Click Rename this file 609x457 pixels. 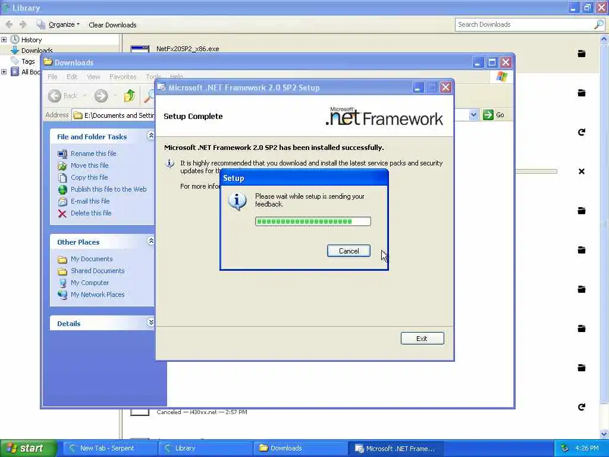click(93, 154)
